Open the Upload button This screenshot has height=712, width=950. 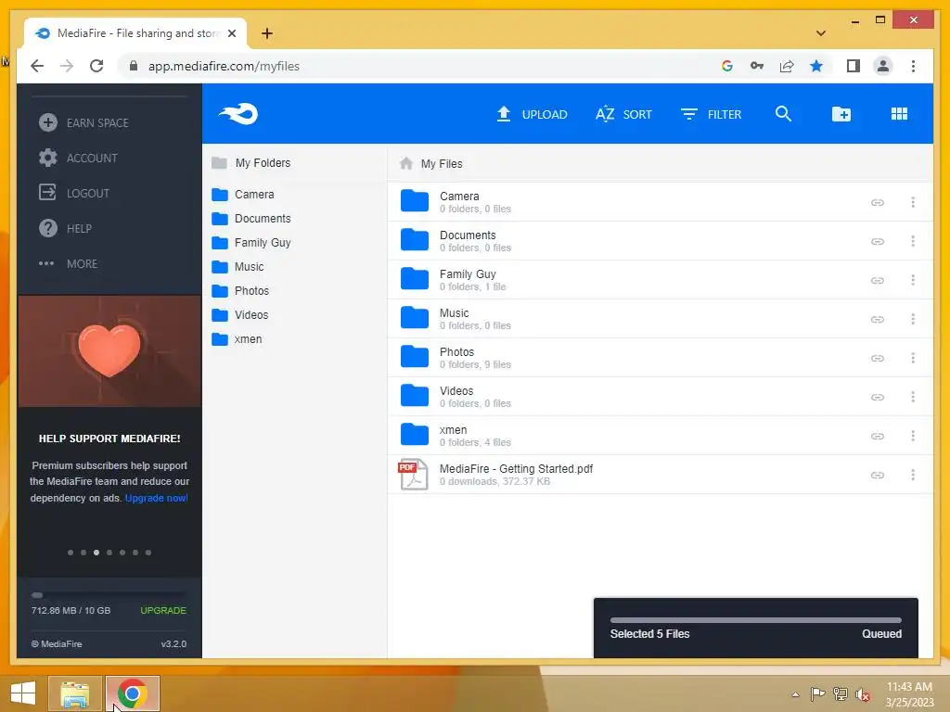(x=532, y=114)
